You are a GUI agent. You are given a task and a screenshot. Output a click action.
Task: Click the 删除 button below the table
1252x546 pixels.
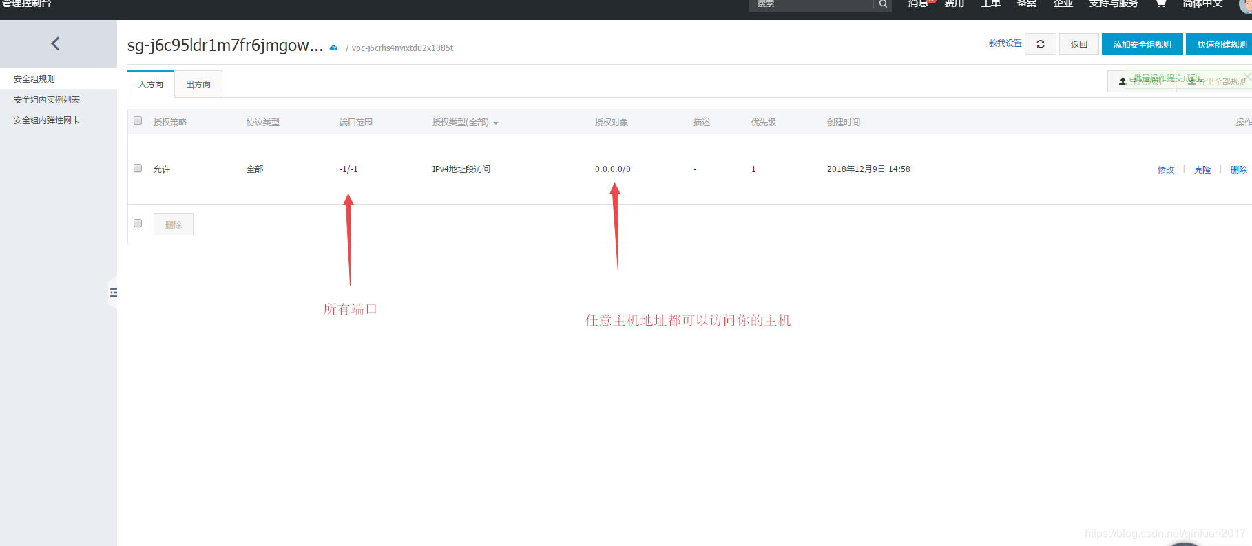174,224
